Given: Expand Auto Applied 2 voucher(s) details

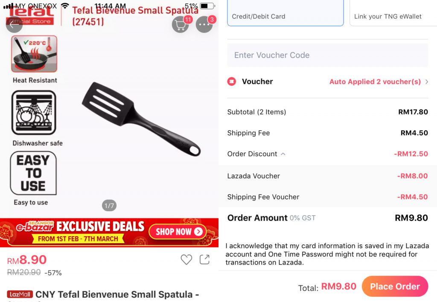Looking at the screenshot, I should point(379,82).
